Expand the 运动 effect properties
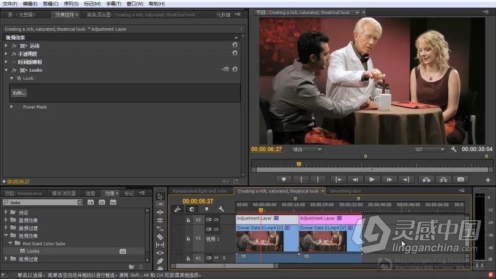 [6, 45]
